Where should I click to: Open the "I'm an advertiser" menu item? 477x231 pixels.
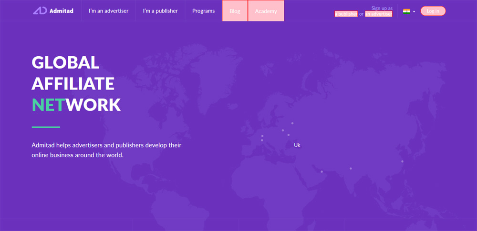(109, 11)
